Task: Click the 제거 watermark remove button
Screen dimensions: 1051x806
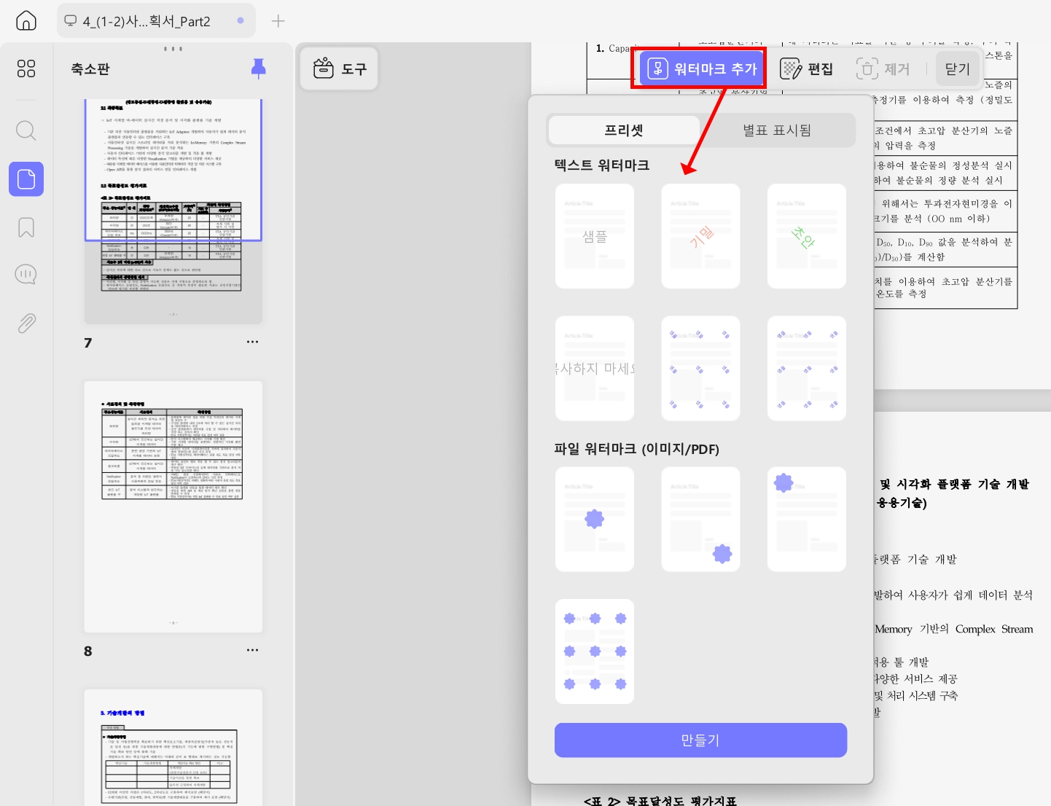Action: coord(883,69)
